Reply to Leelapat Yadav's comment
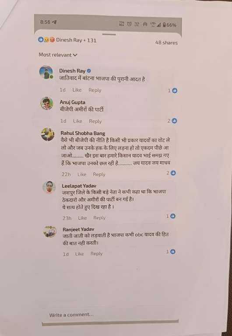This screenshot has width=232, height=336. click(x=99, y=218)
